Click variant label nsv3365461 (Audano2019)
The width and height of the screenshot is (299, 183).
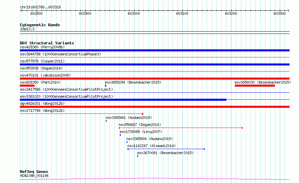coord(129,118)
